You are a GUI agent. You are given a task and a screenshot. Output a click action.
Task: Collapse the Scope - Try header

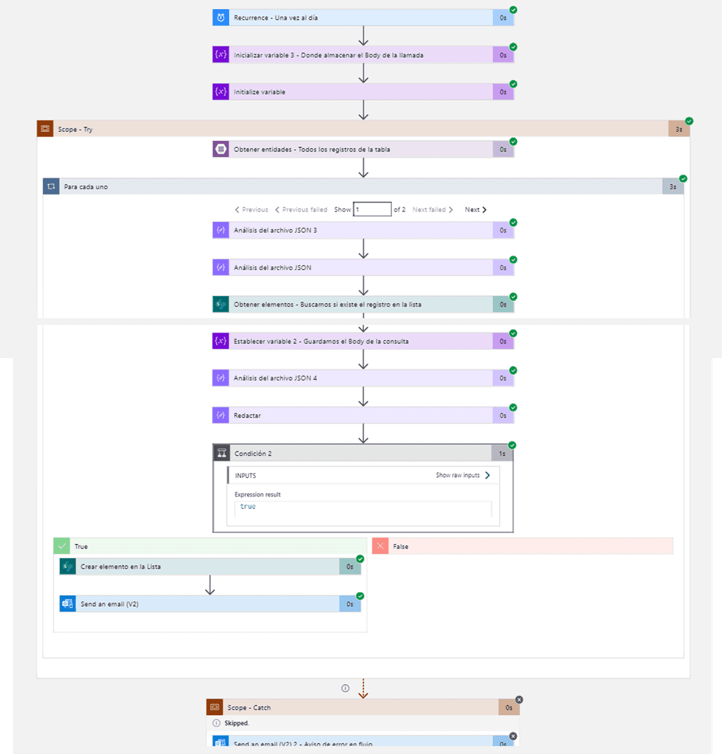(363, 129)
